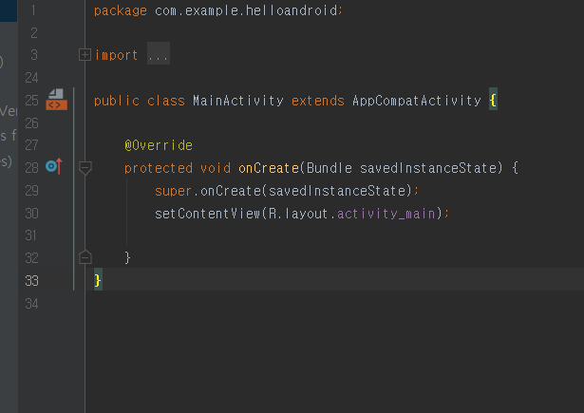Click the @Override annotation
Viewport: 584px width, 413px height.
click(159, 145)
